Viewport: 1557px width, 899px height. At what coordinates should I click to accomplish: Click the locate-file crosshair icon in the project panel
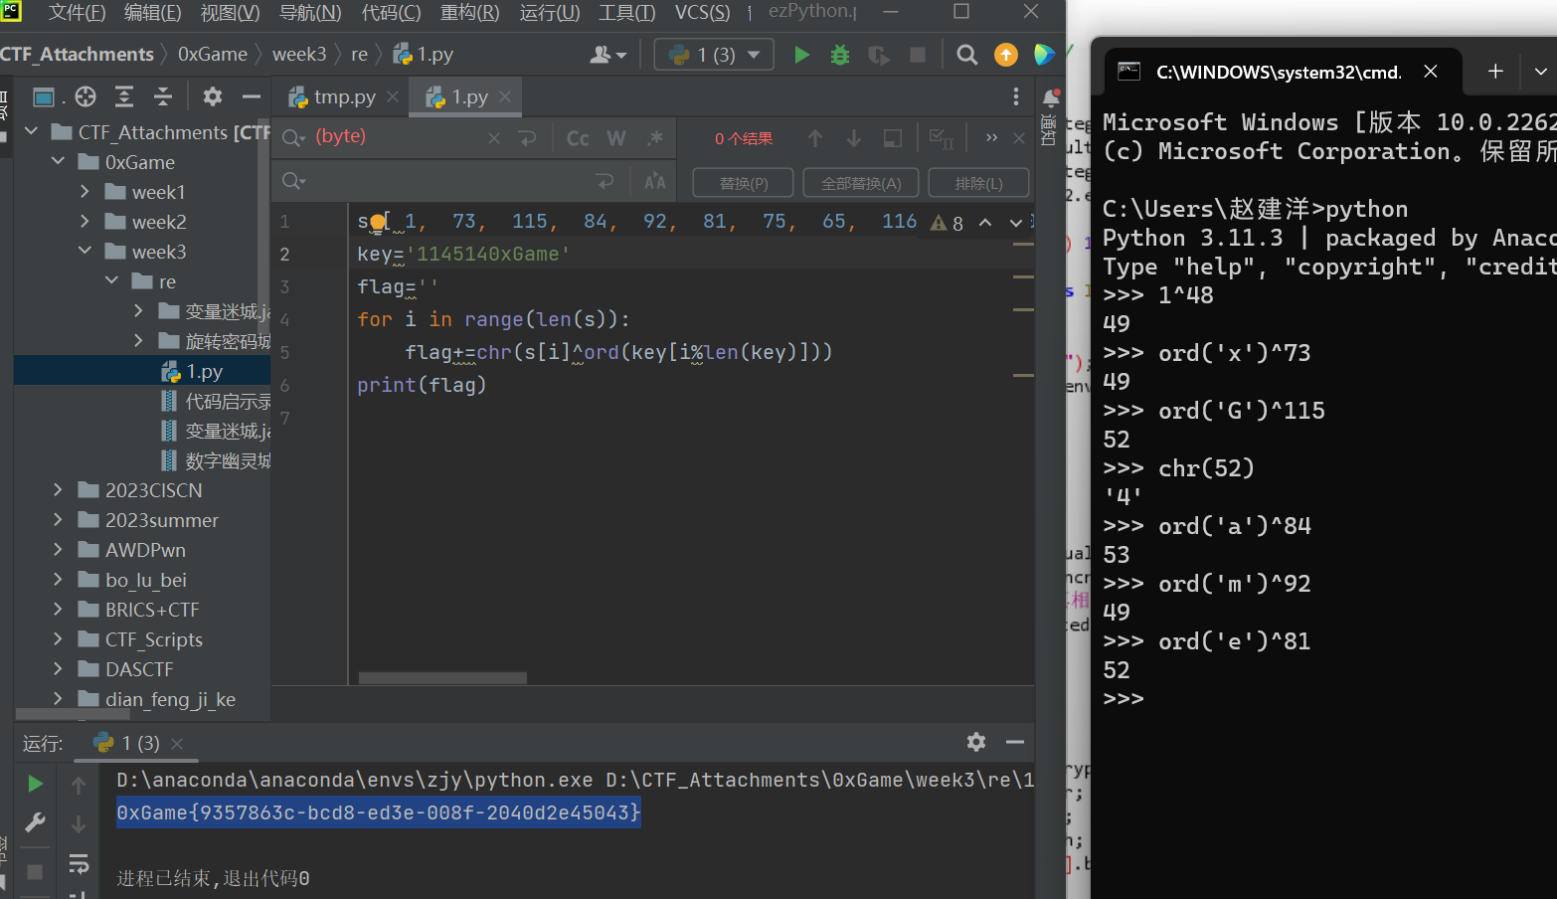click(86, 96)
